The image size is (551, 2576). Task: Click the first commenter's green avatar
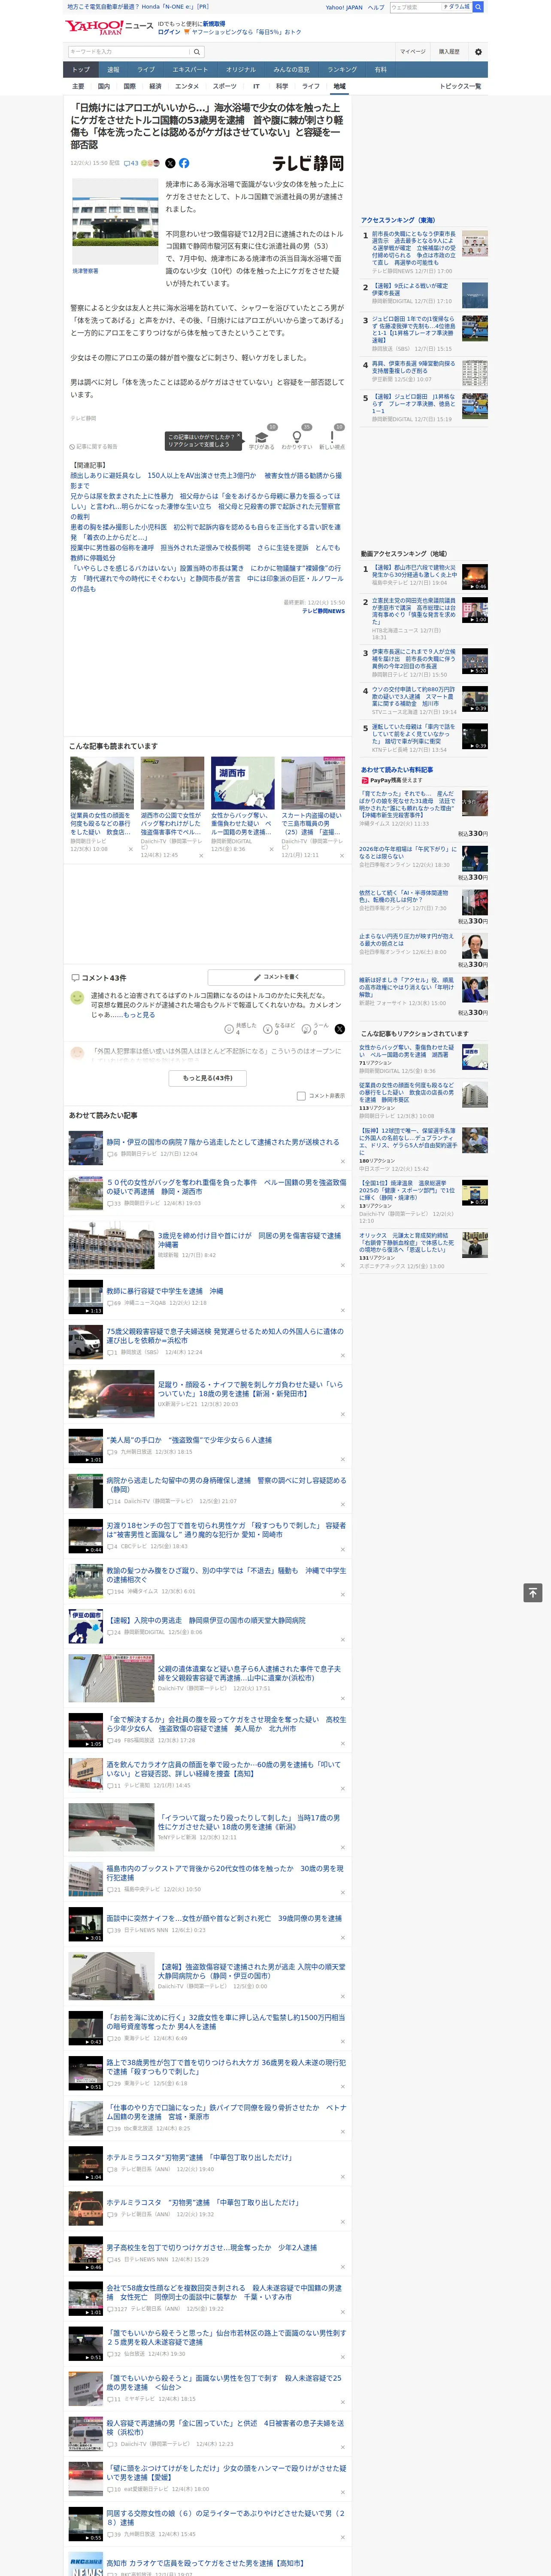pyautogui.click(x=77, y=998)
